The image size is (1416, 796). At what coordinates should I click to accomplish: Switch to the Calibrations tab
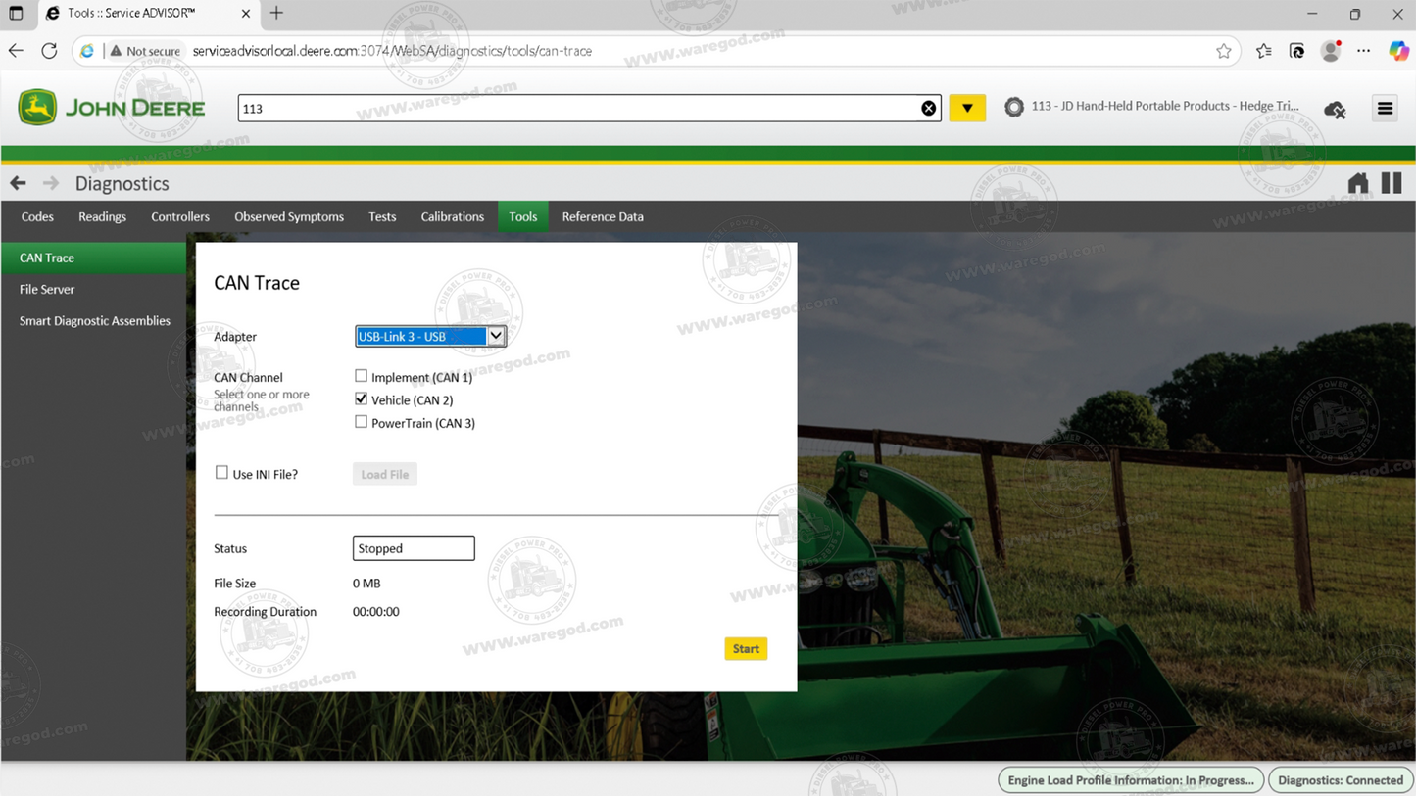point(452,216)
